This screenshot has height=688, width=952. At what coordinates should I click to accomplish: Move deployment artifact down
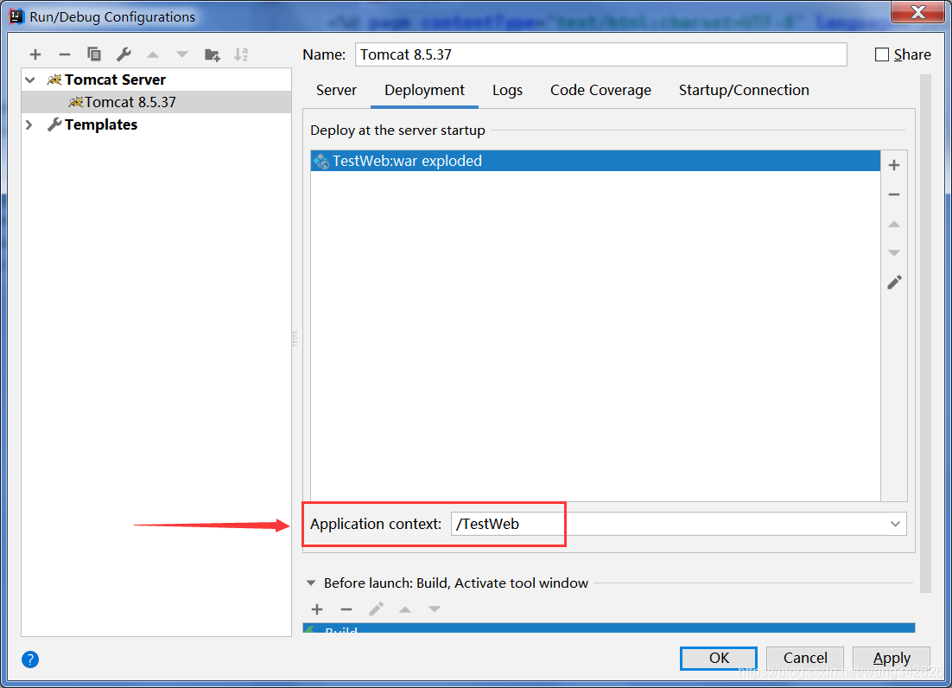click(x=894, y=252)
